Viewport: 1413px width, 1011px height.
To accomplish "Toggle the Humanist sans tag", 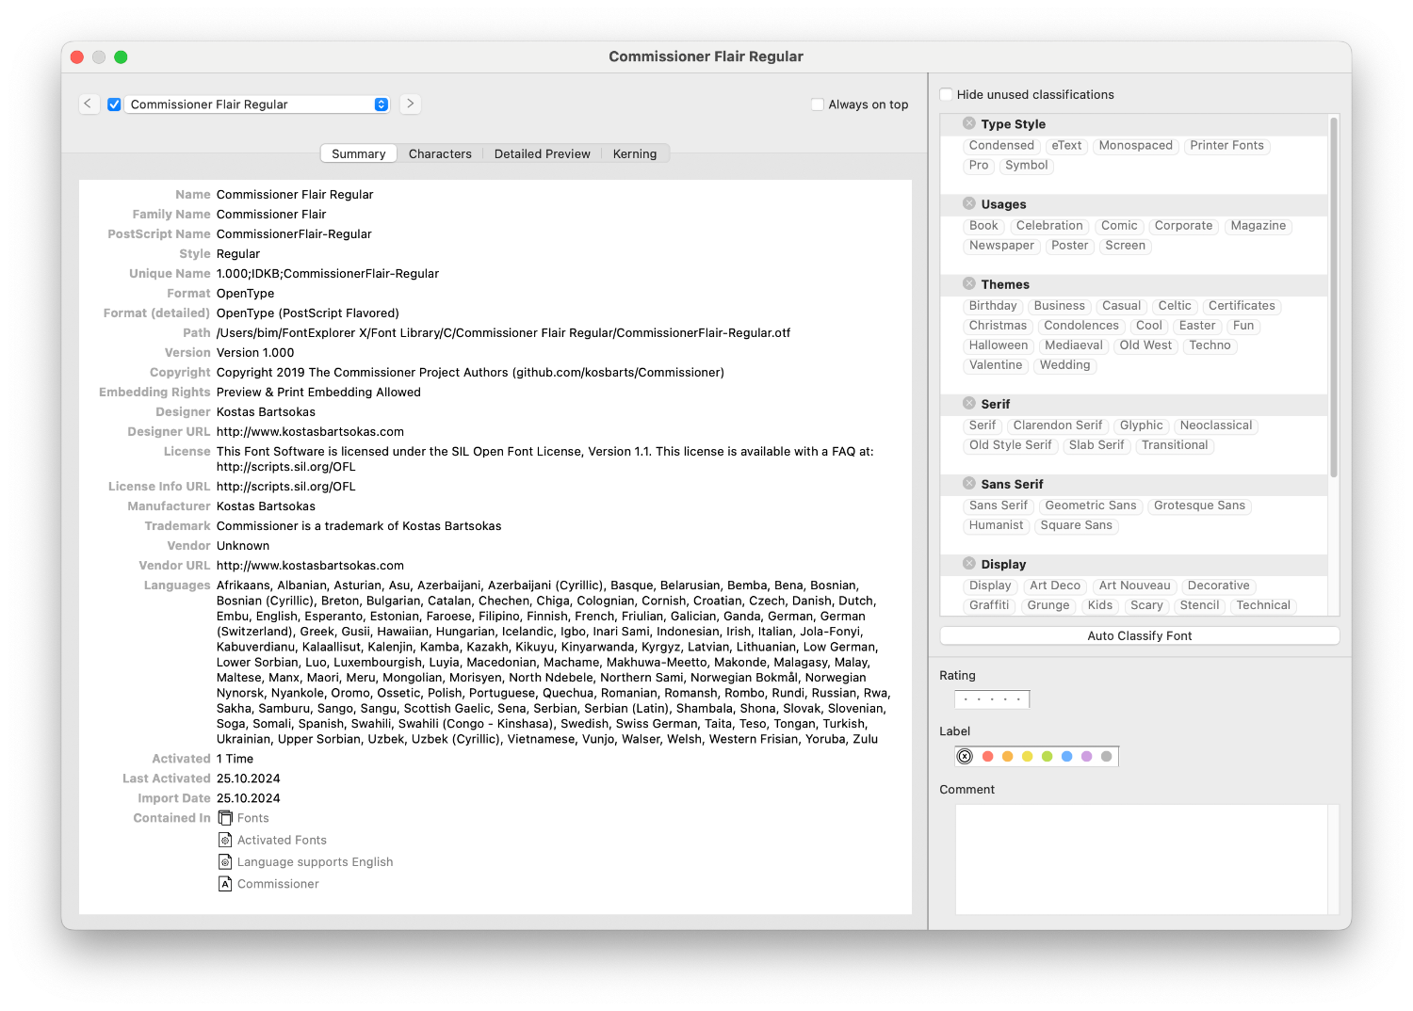I will [996, 525].
